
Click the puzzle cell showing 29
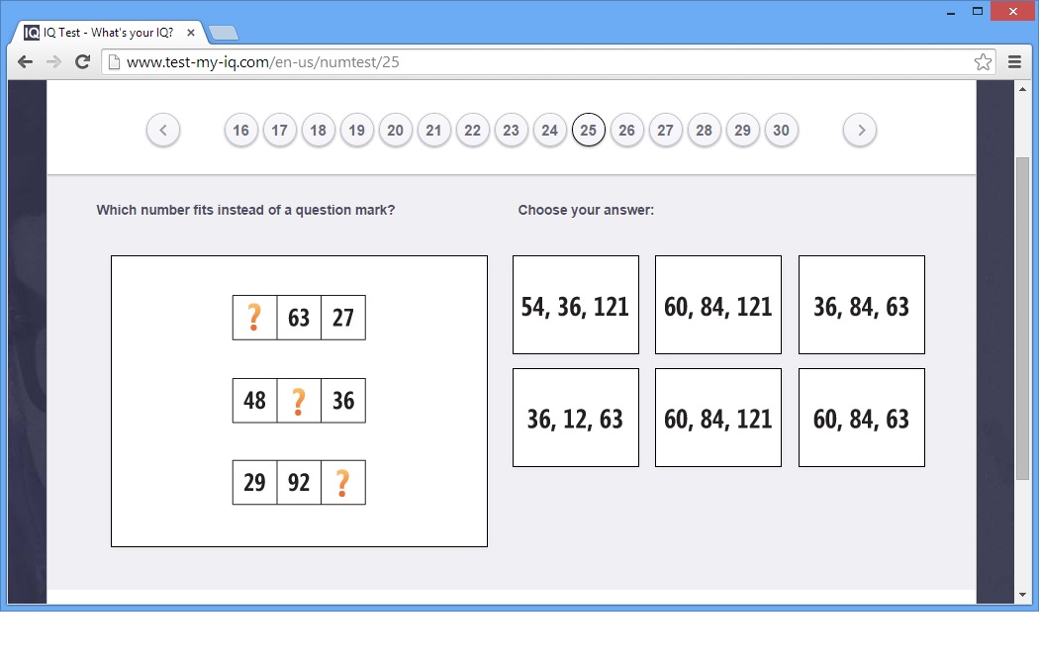pos(254,482)
